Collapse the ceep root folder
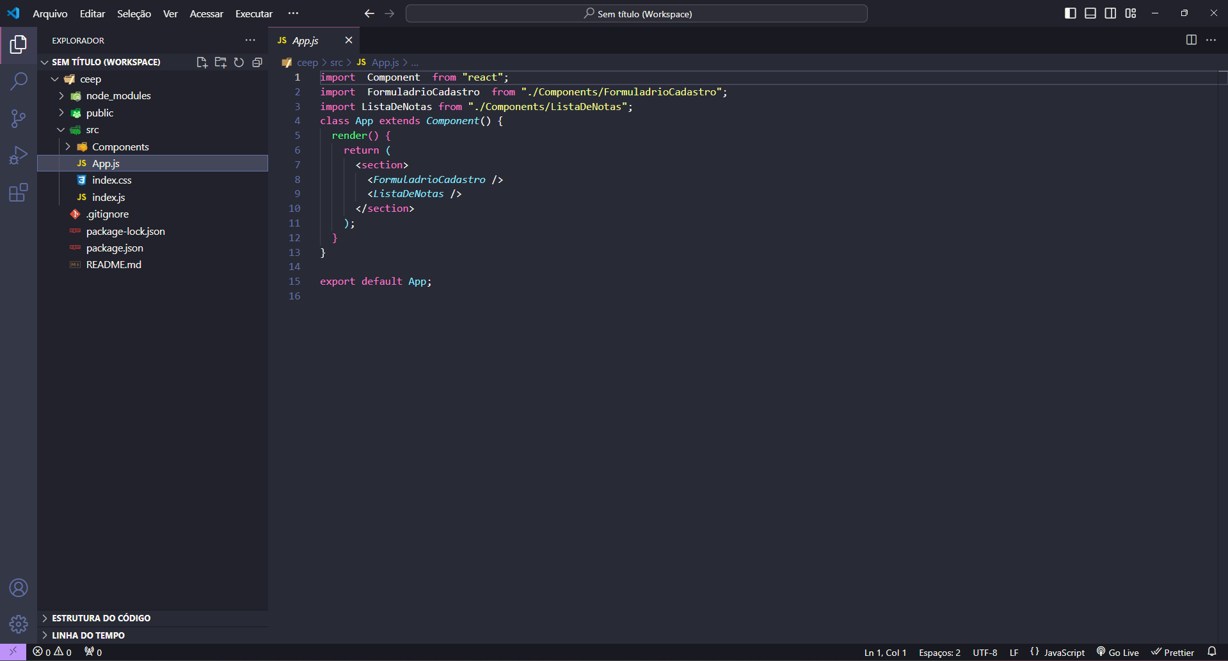 [55, 79]
